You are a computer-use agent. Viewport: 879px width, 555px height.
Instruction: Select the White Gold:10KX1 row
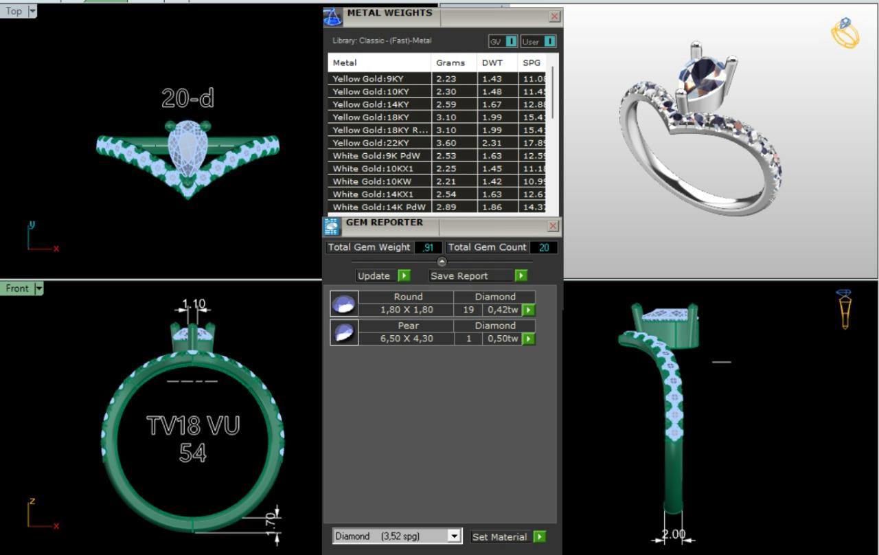click(x=437, y=168)
